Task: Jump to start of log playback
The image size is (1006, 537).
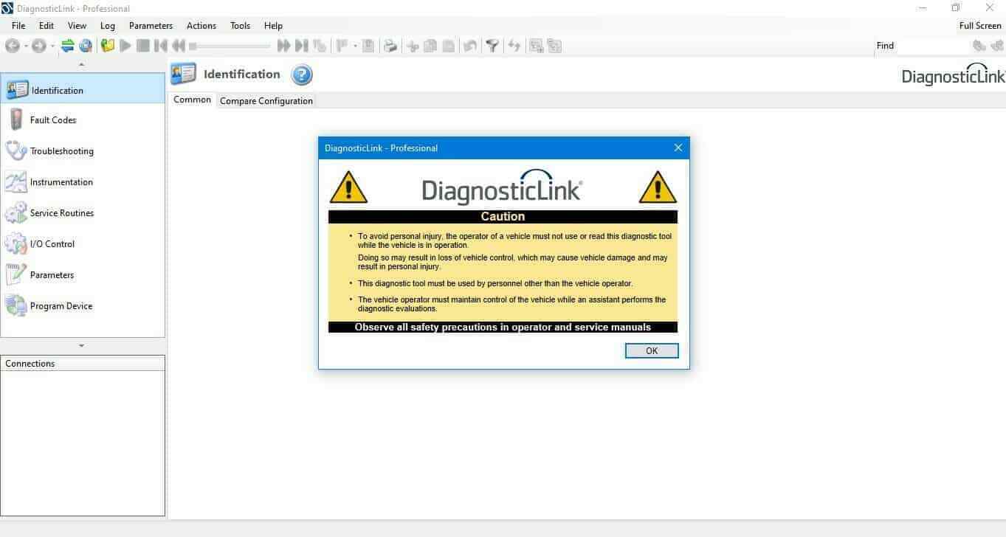Action: pyautogui.click(x=161, y=46)
